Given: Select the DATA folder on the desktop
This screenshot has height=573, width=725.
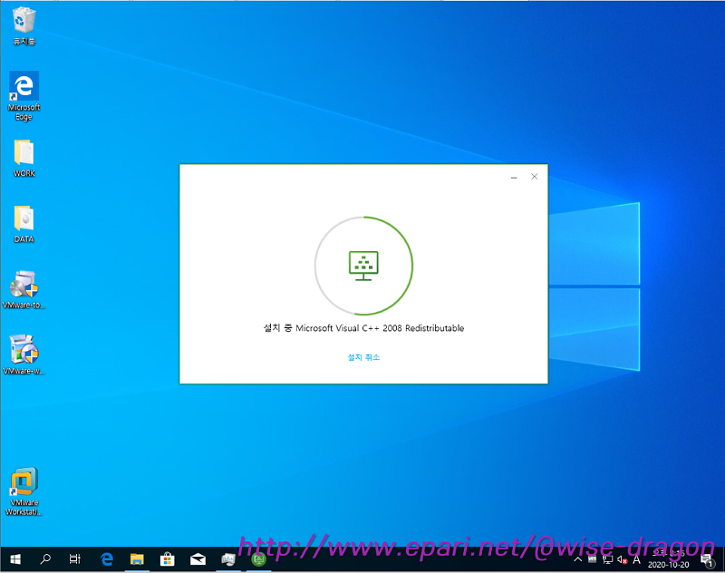Looking at the screenshot, I should click(24, 224).
